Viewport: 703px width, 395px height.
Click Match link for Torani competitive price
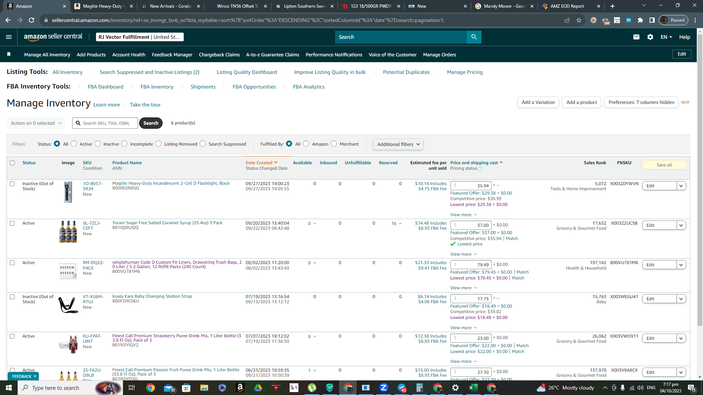tap(512, 238)
